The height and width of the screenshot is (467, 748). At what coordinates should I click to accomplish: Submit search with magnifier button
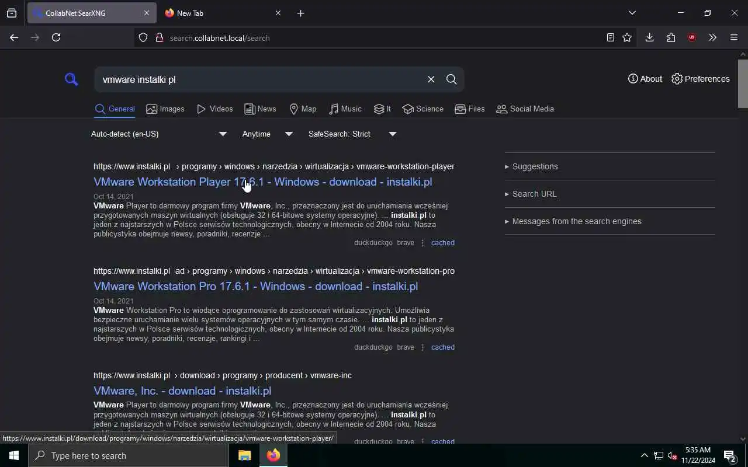coord(451,79)
